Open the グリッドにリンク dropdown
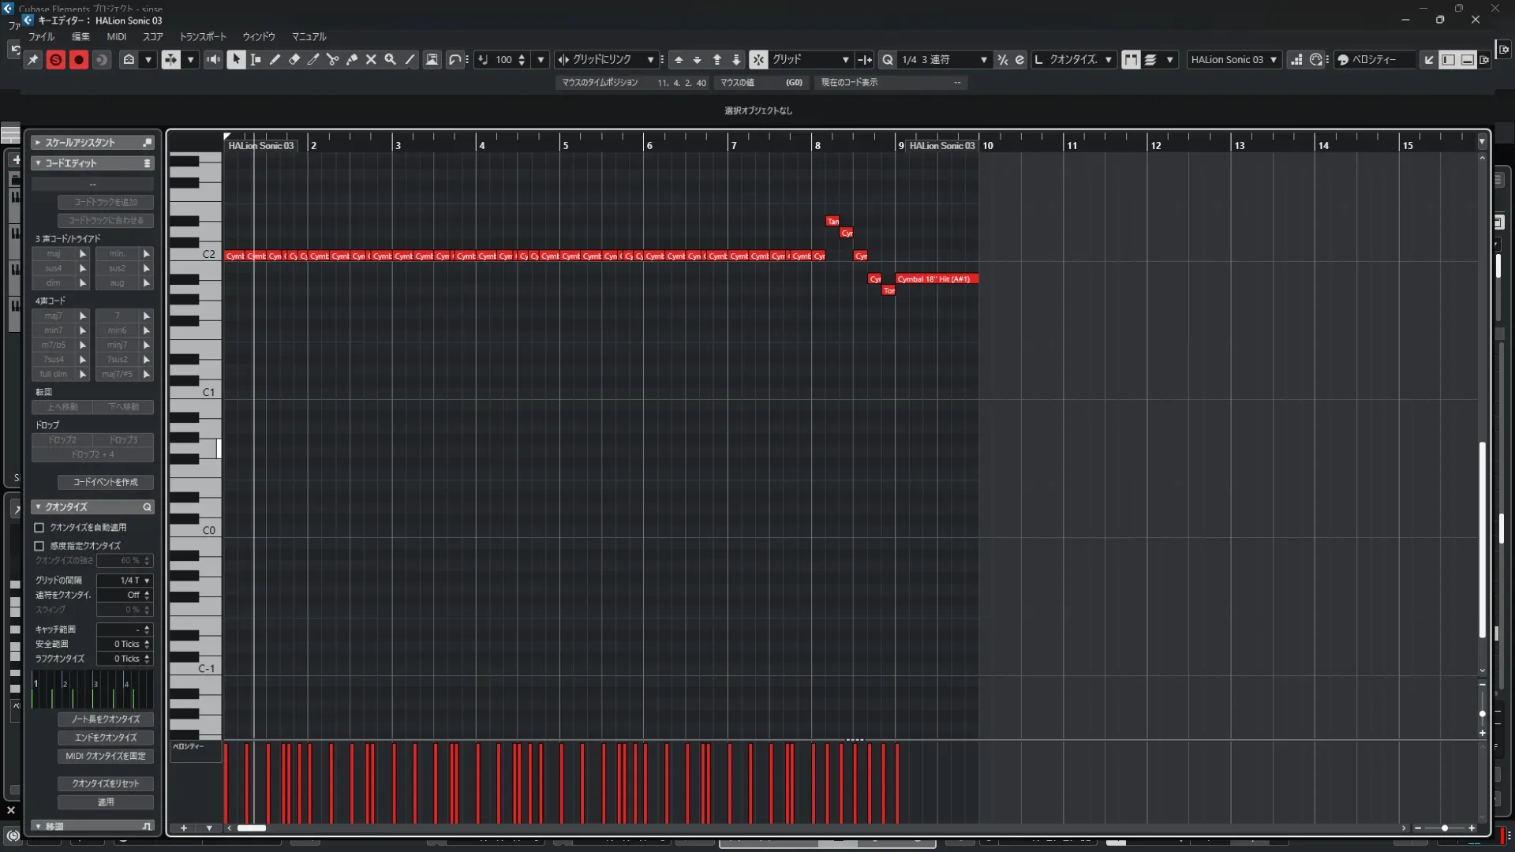This screenshot has height=852, width=1515. 650,60
